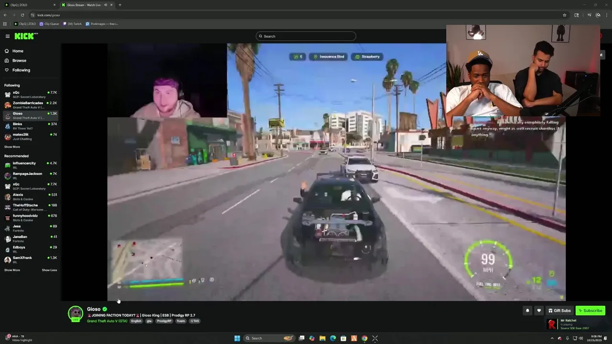Expand Following list with Show More
Screen dimensions: 612x344
(x=12, y=147)
